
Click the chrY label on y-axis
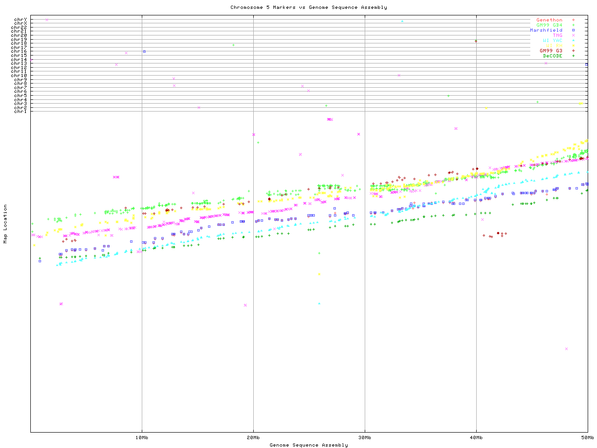point(21,20)
